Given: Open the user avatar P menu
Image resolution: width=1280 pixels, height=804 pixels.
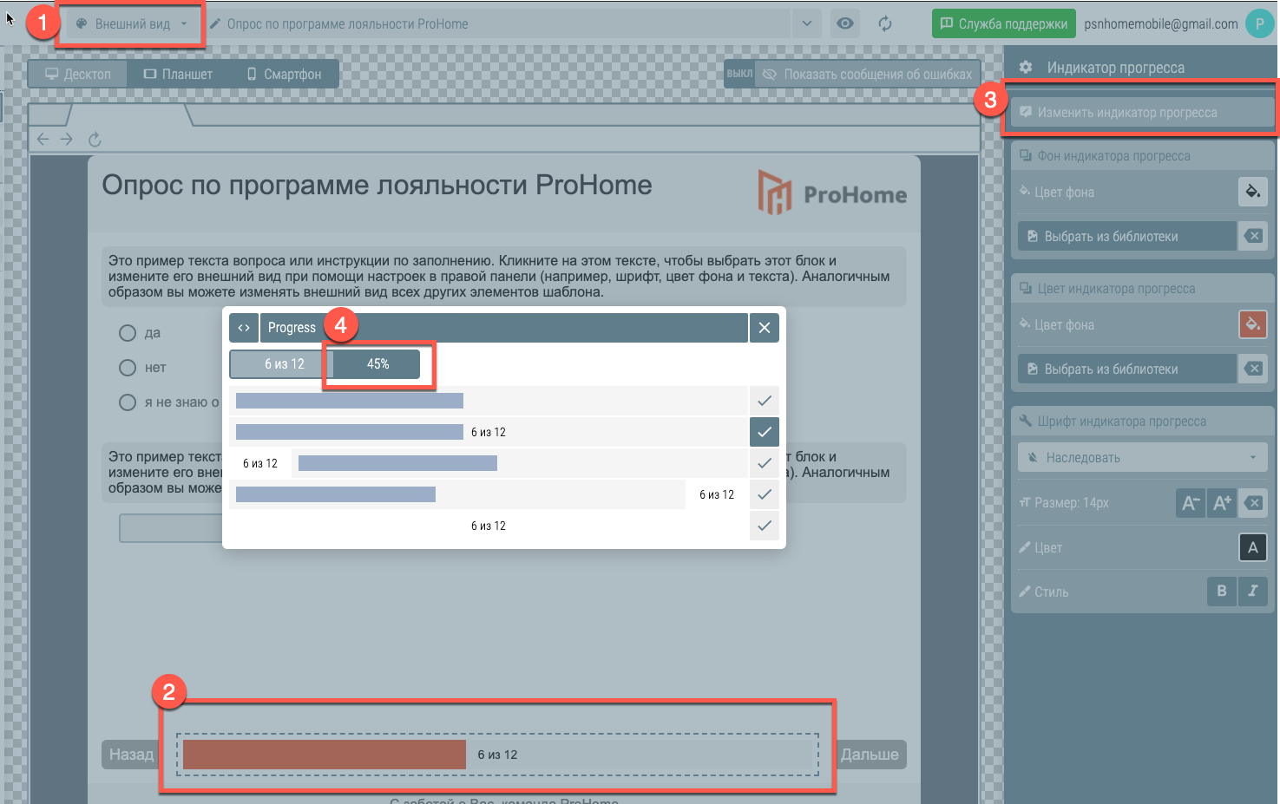Looking at the screenshot, I should (x=1259, y=23).
